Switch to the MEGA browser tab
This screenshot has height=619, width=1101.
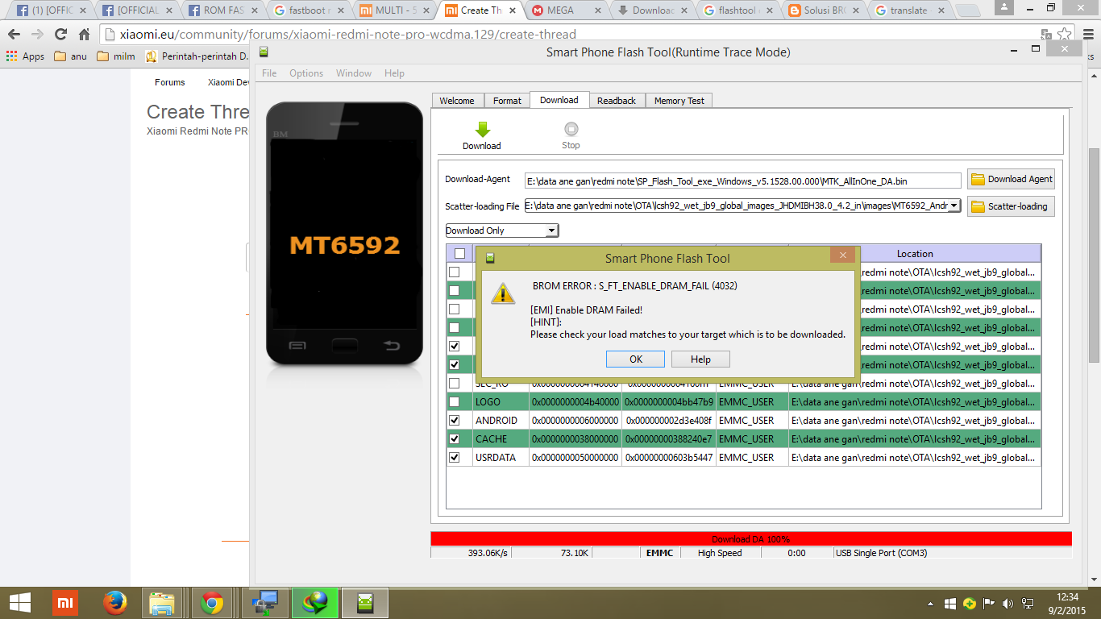coord(566,10)
